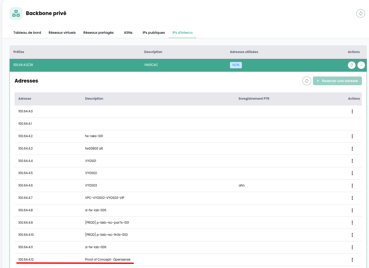This screenshot has width=369, height=268.
Task: Open actions menu for fw-reks-001
Action: click(x=352, y=136)
